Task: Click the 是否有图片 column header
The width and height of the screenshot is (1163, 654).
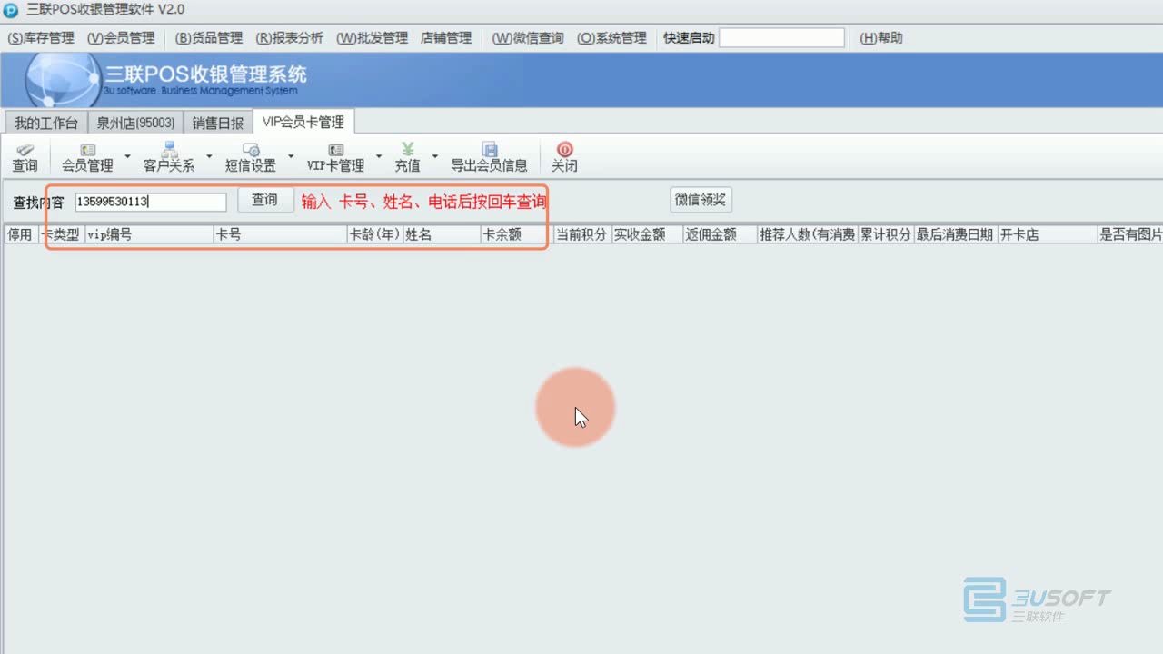Action: coord(1130,234)
